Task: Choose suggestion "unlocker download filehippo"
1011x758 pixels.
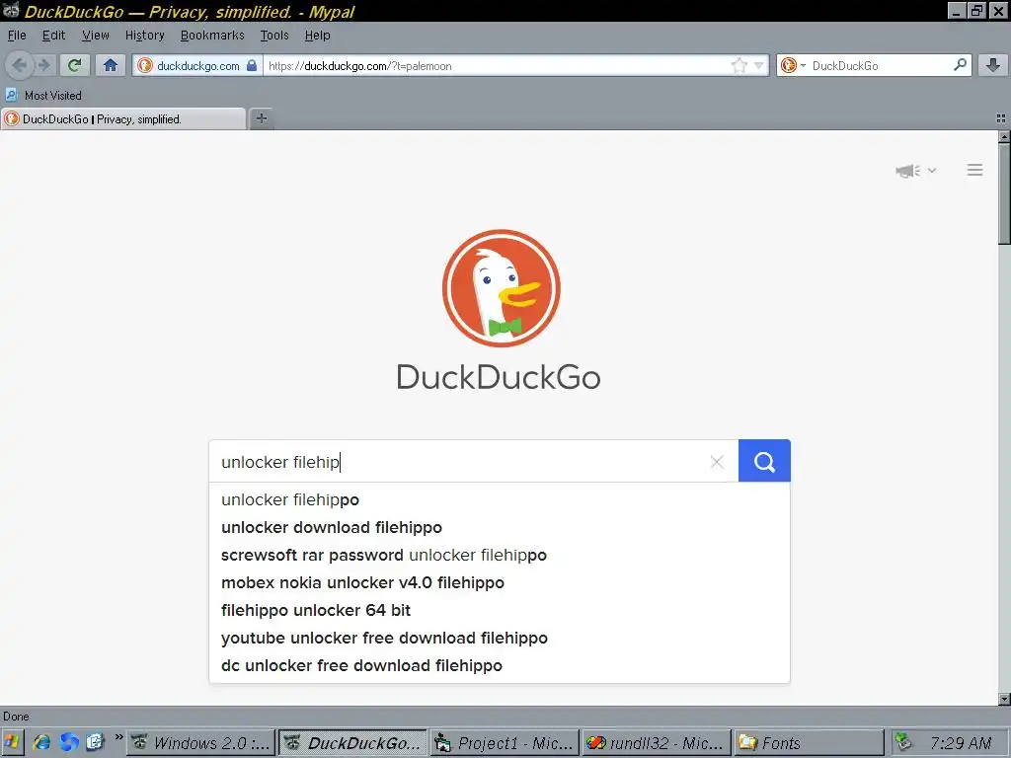Action: pyautogui.click(x=499, y=527)
